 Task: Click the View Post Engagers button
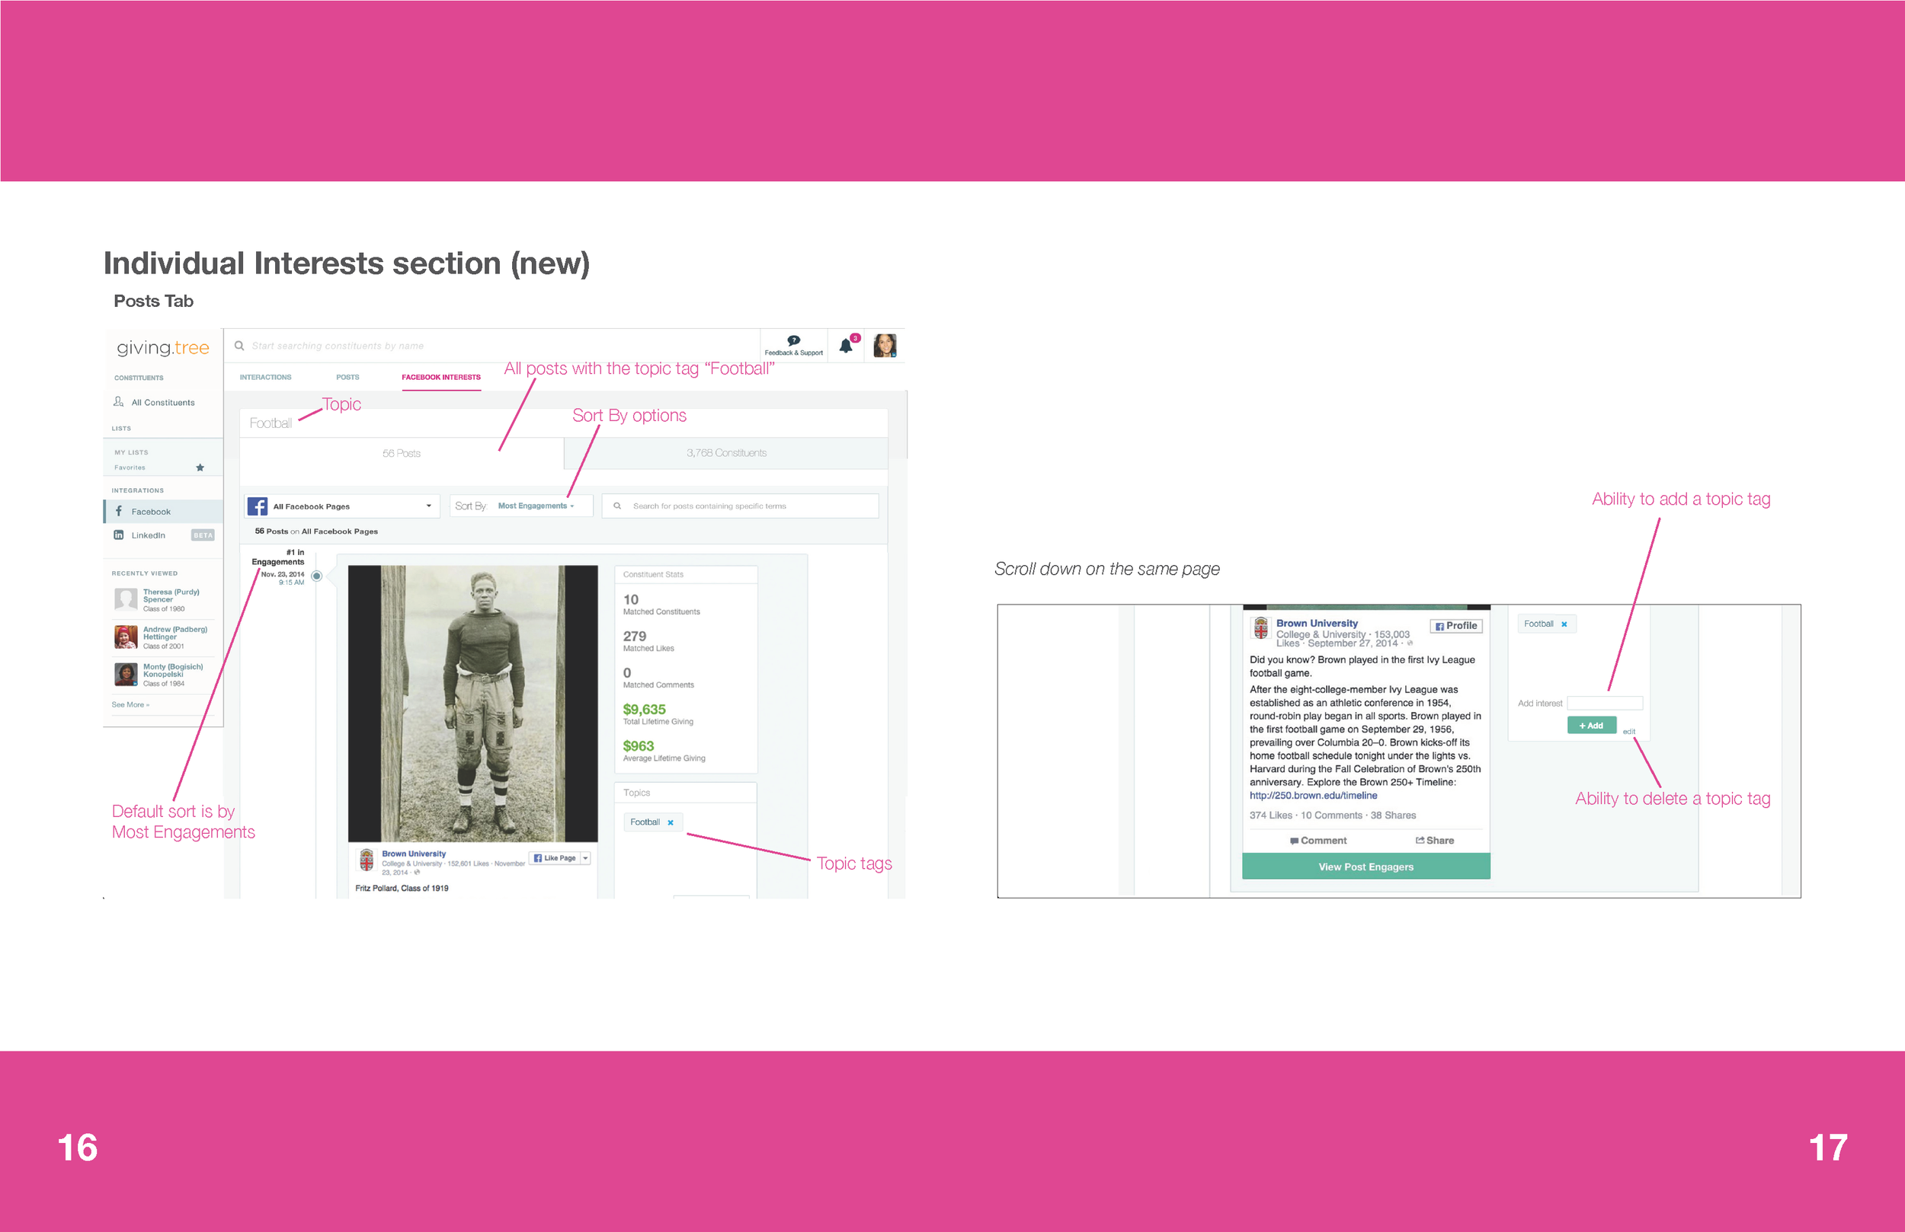(x=1365, y=867)
